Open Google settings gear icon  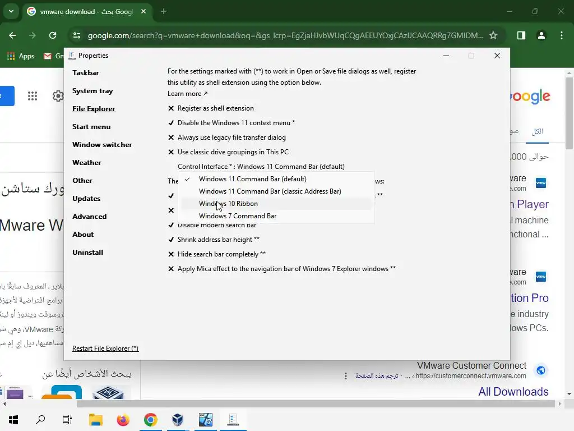tap(58, 96)
